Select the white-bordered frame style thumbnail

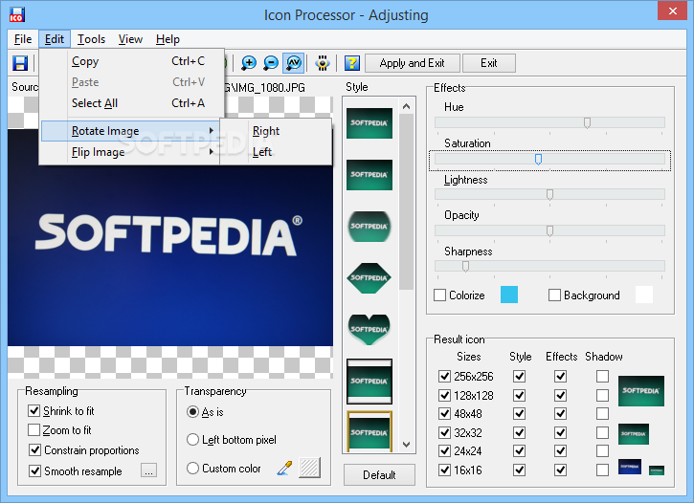pos(369,382)
